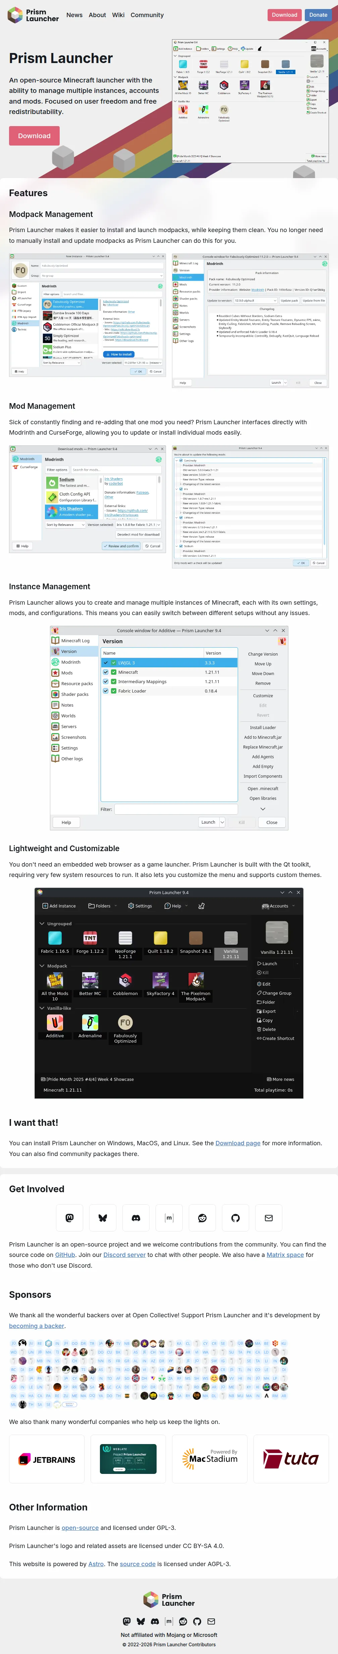Click the Prism Launcher logo in the header

33,15
